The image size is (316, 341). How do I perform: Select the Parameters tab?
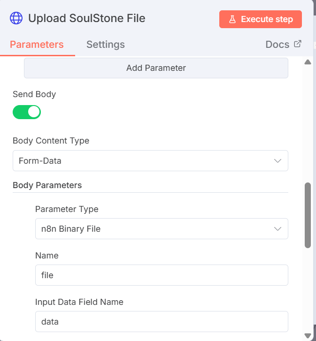click(x=37, y=45)
